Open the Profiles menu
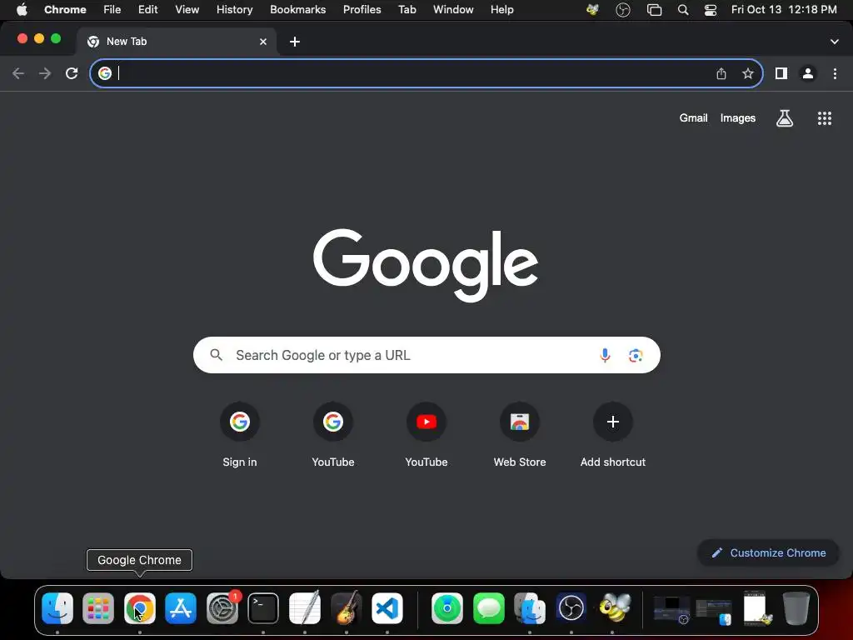The image size is (853, 640). pos(362,10)
